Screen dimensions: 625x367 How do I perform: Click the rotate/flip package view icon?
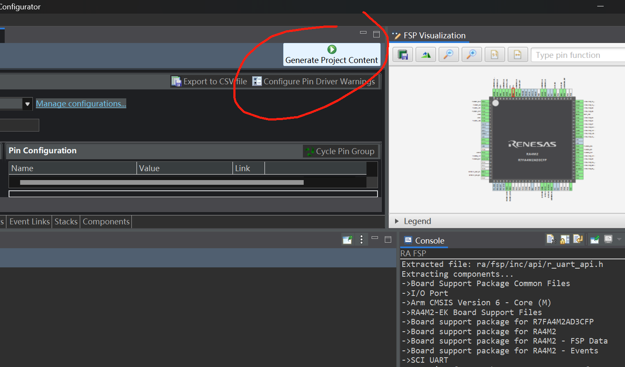click(426, 54)
